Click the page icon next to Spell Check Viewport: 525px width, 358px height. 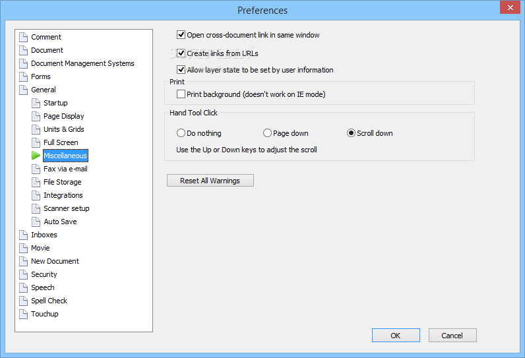(x=24, y=301)
